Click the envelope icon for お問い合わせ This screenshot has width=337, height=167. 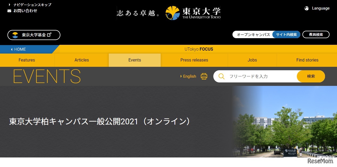tap(9, 11)
